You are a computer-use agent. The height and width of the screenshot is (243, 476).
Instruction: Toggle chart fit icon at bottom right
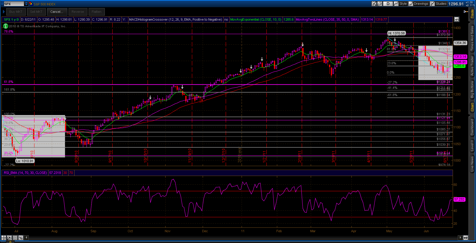pos(466,238)
